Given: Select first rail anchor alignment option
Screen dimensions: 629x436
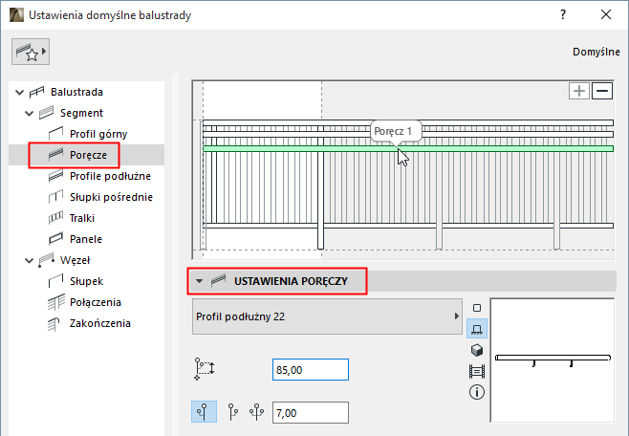Looking at the screenshot, I should [205, 411].
